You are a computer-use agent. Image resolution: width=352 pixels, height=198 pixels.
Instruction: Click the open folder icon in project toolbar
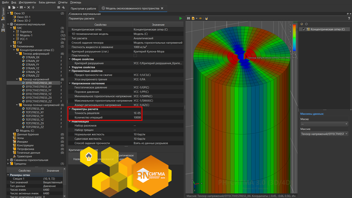(14, 7)
